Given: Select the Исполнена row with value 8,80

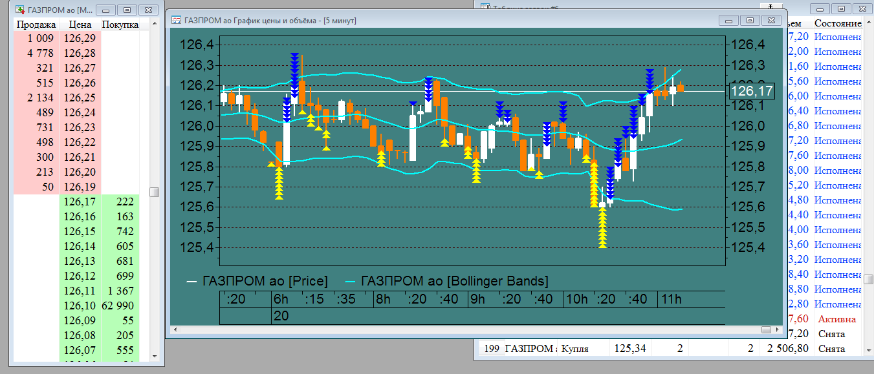Looking at the screenshot, I should tap(825, 289).
